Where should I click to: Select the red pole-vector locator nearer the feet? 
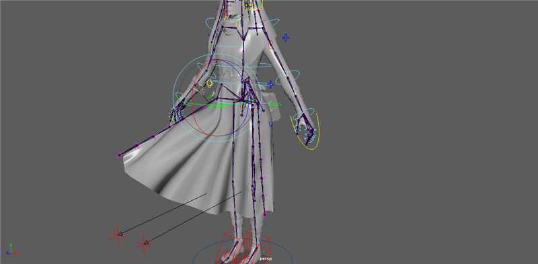tap(144, 244)
